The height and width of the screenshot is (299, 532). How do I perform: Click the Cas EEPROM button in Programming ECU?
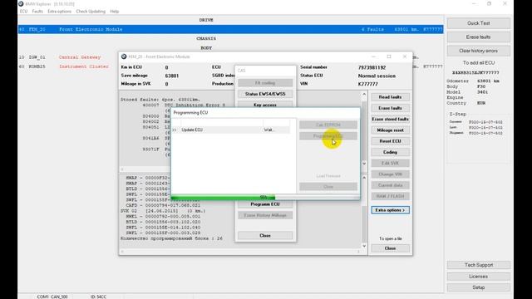[x=328, y=125]
